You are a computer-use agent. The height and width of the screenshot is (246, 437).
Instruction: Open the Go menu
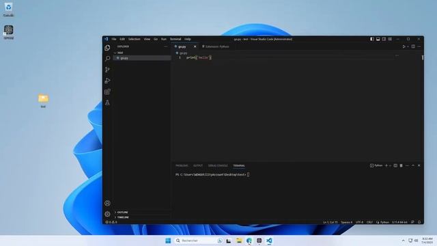(156, 39)
